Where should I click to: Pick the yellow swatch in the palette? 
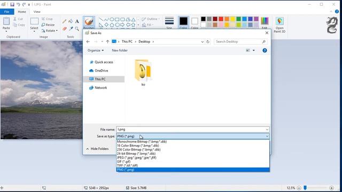click(x=233, y=19)
